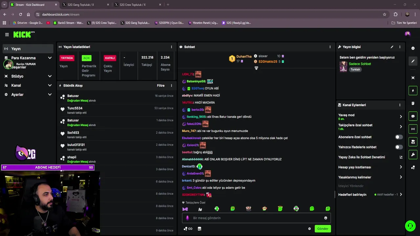Open Yayın İstatistikleri panel options menu

[171, 47]
